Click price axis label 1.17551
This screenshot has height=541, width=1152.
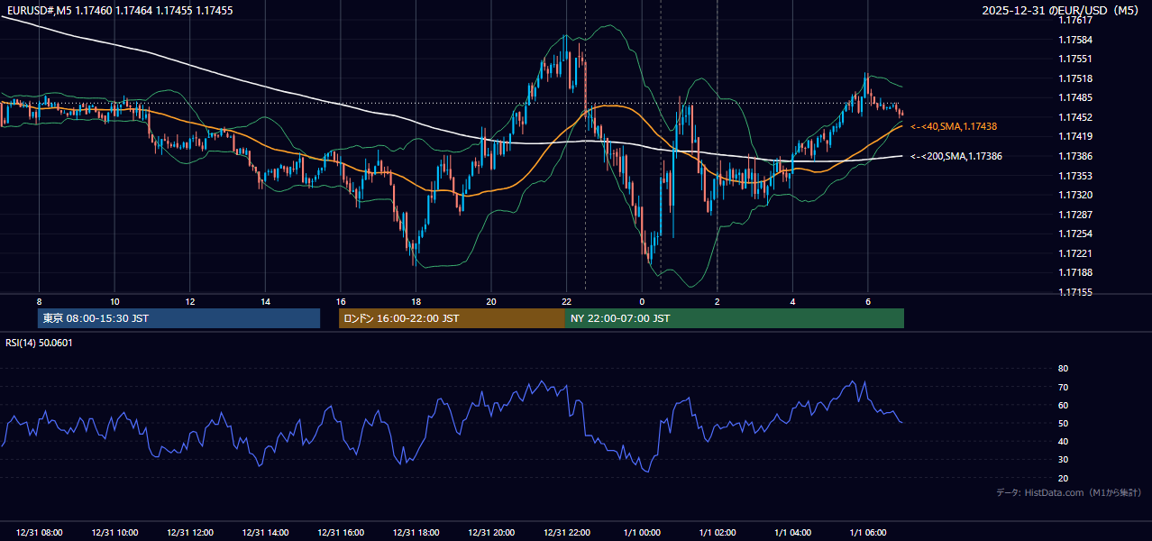(1074, 59)
